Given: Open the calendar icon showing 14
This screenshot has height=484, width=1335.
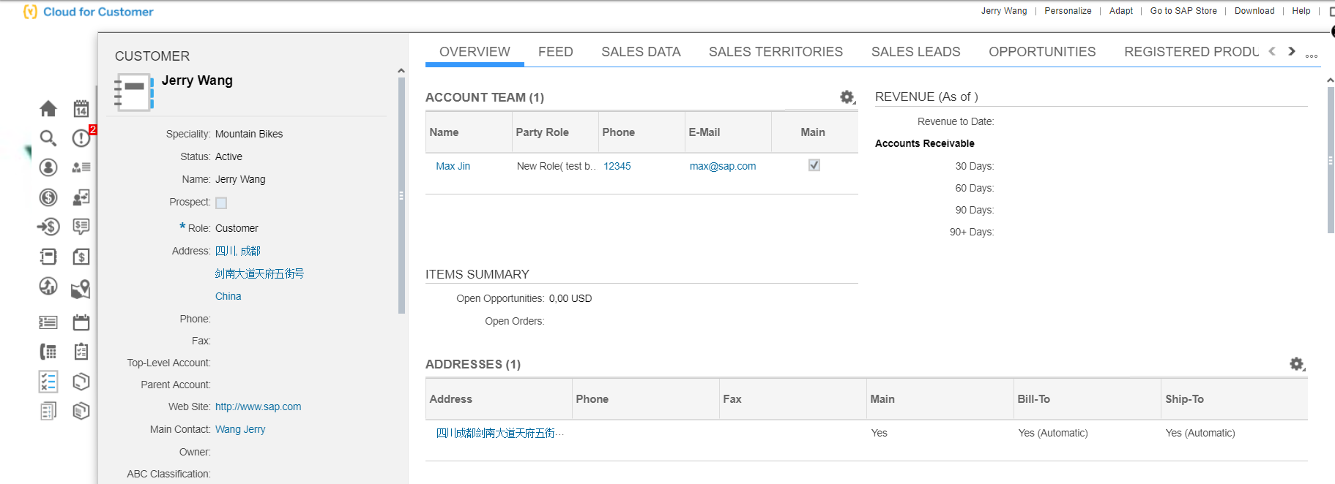Looking at the screenshot, I should (81, 109).
